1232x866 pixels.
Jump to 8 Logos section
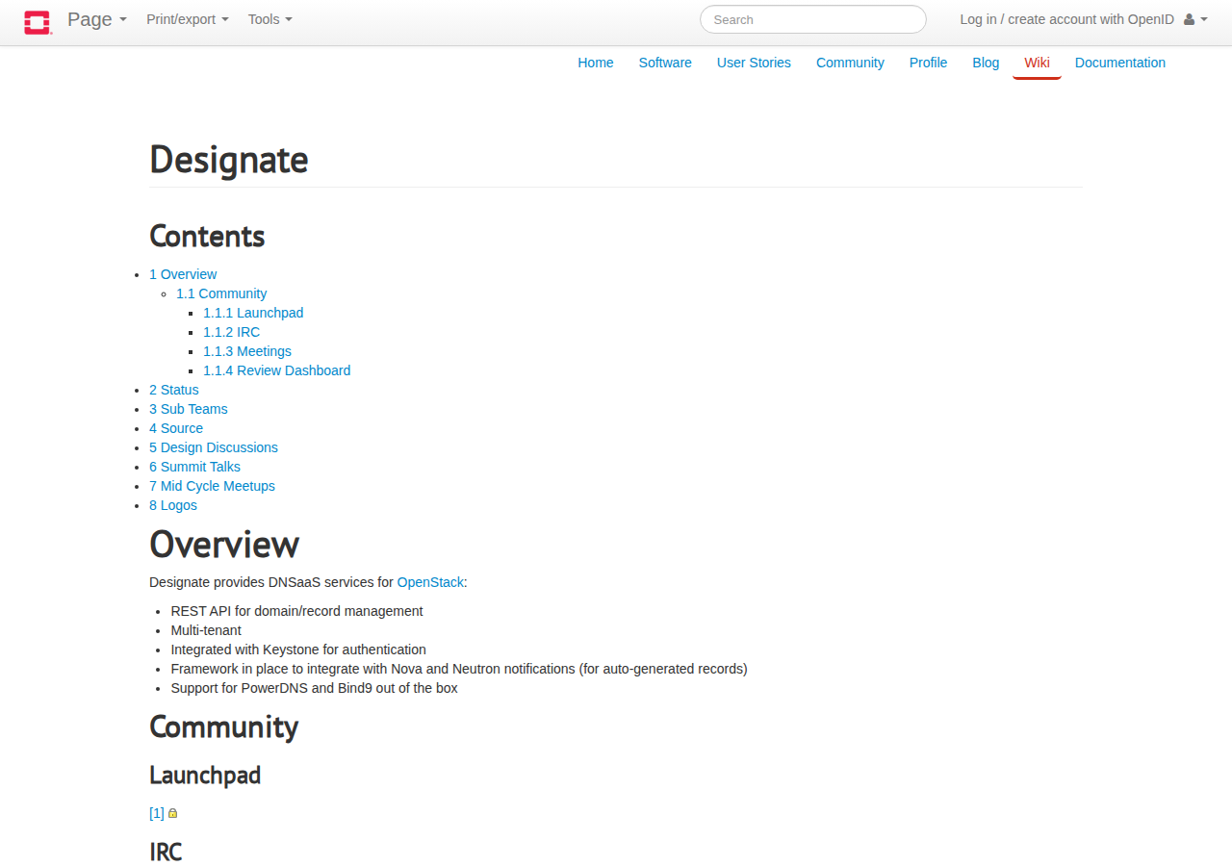point(173,505)
